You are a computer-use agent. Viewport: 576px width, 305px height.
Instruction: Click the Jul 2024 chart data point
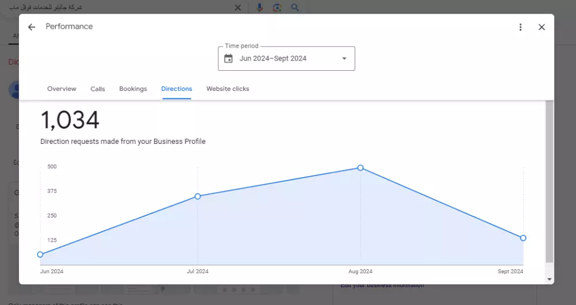pos(198,196)
